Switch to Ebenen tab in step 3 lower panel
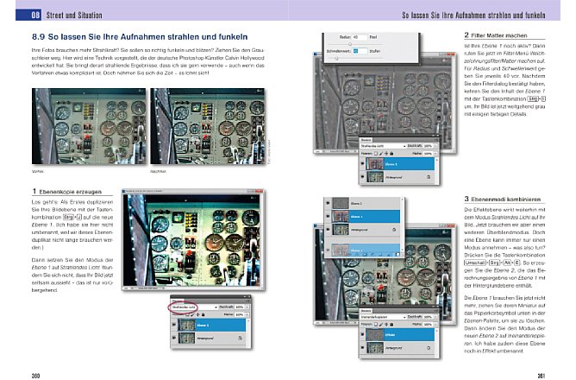Screen dimensions: 576x380 click(x=366, y=311)
